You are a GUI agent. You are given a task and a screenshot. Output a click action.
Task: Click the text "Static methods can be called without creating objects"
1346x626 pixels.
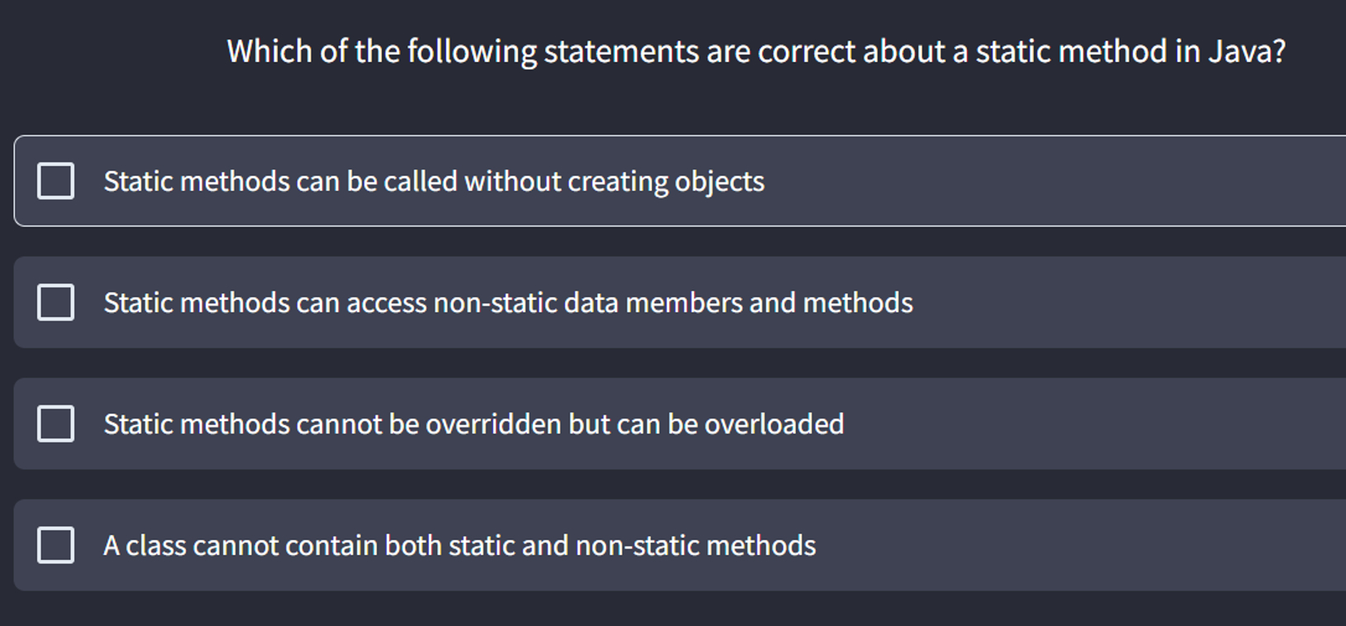[x=434, y=180]
